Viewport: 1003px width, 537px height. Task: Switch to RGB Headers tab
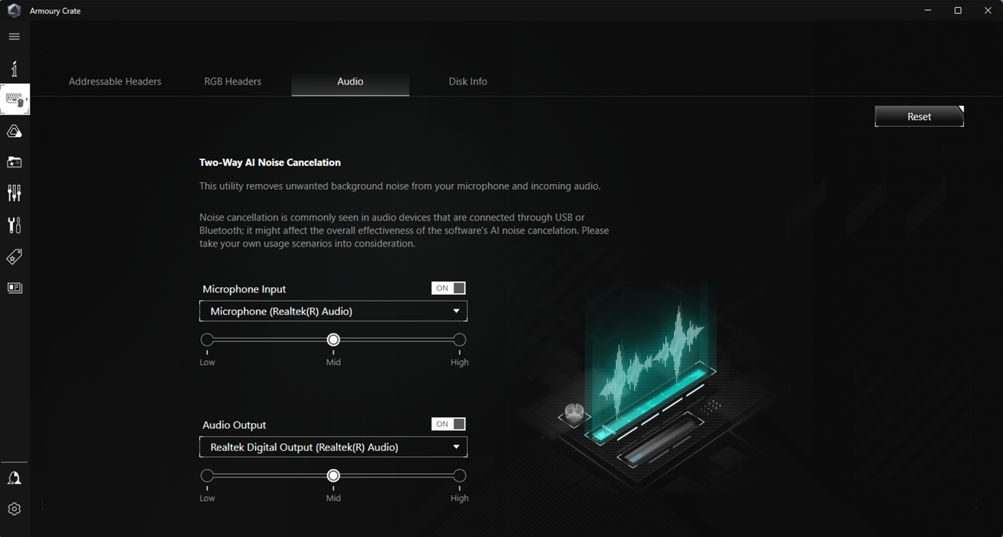(x=233, y=81)
